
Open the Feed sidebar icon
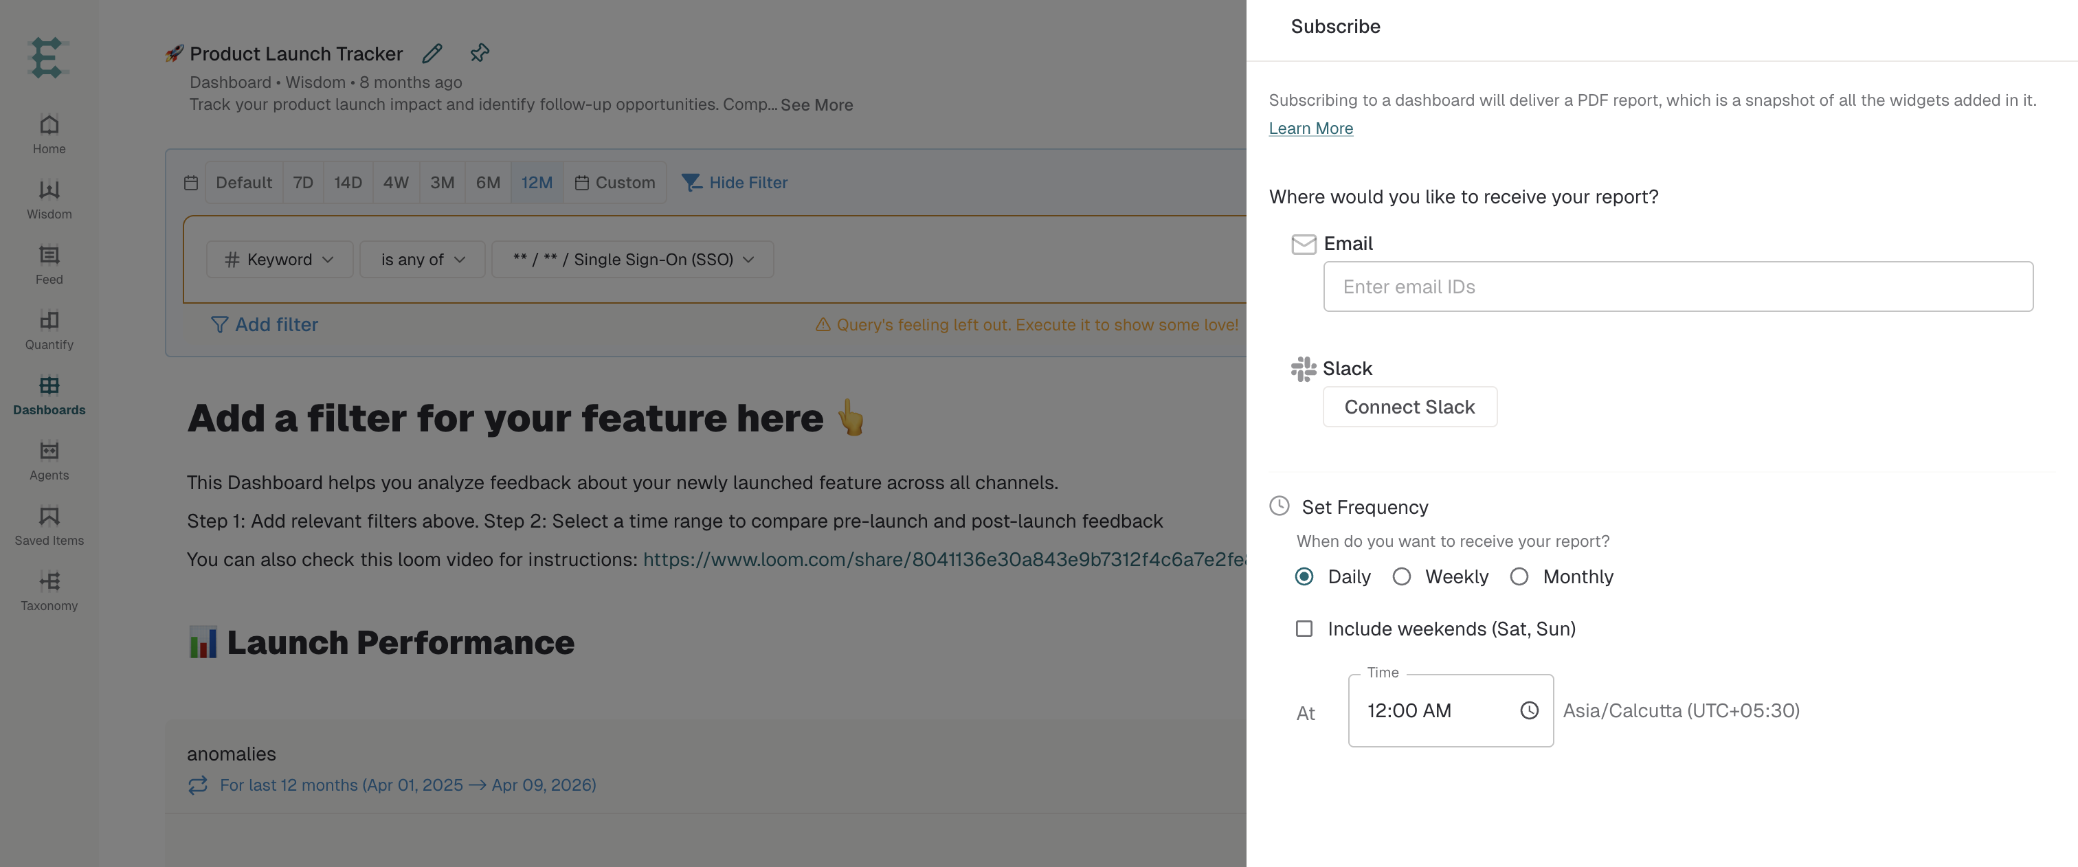click(49, 264)
